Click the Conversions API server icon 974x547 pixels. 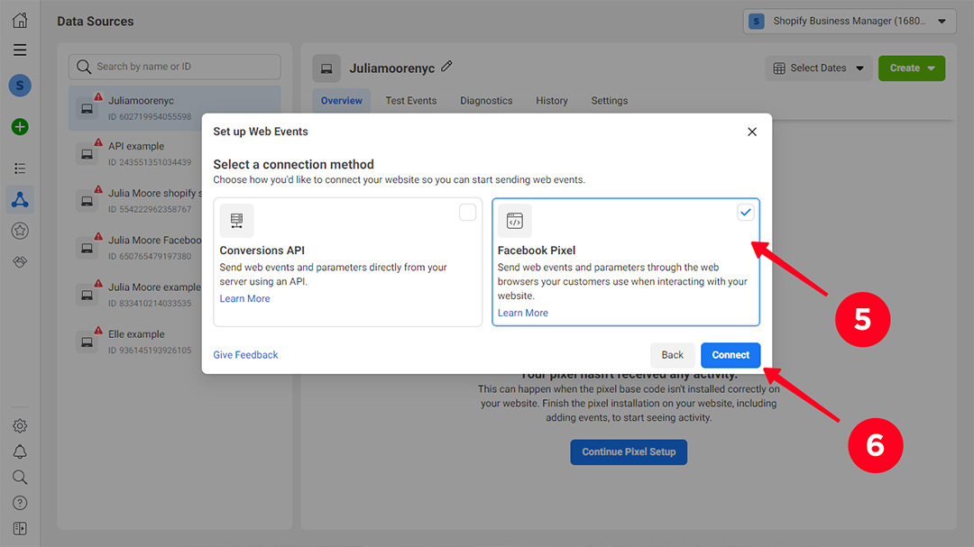236,221
